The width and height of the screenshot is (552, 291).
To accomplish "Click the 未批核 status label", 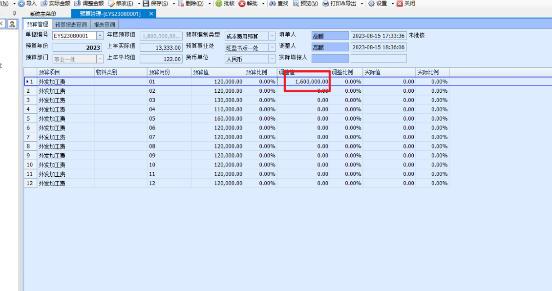I will [417, 36].
